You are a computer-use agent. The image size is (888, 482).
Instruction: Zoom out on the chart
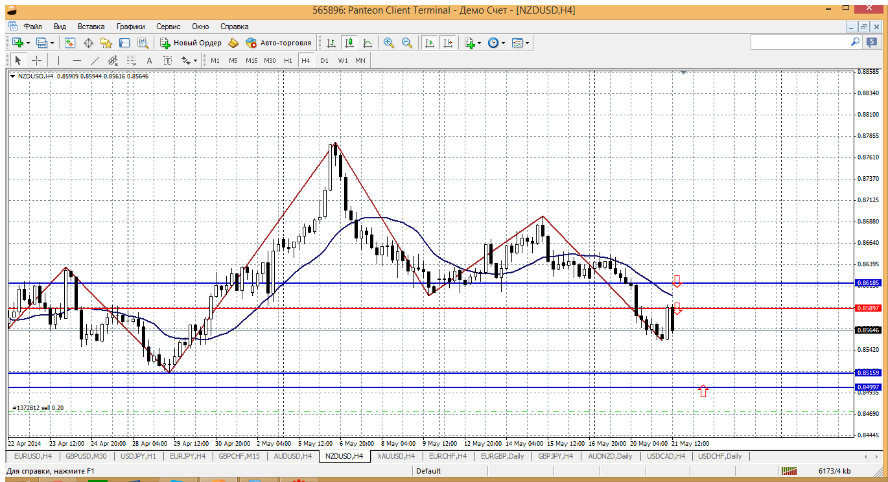407,43
